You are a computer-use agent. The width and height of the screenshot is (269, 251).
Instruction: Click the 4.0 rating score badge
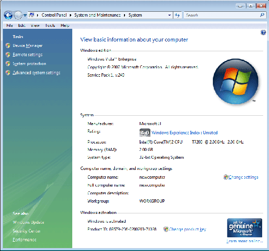145,133
